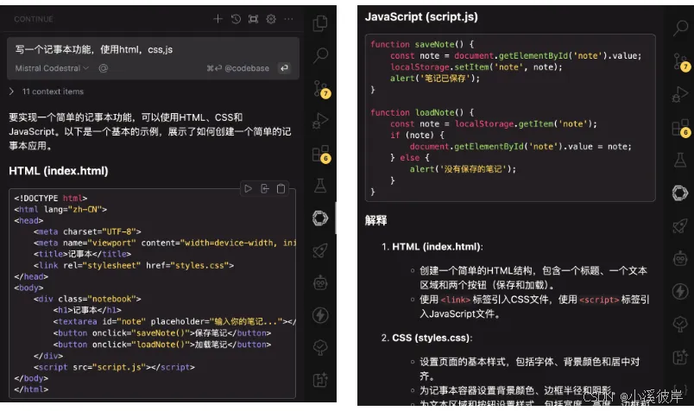
Task: Click rocket icon in left screenshot activity bar
Action: 320,250
